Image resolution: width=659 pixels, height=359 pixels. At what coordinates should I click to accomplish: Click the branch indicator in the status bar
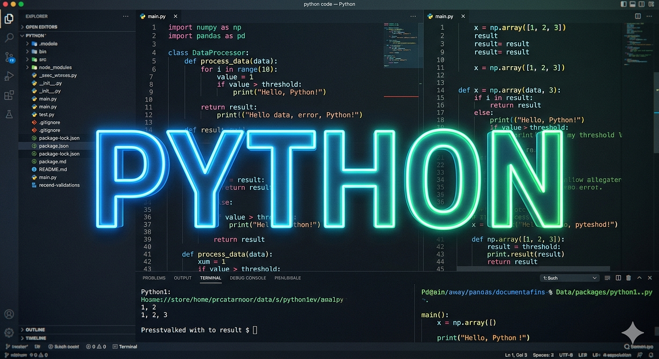tap(17, 347)
